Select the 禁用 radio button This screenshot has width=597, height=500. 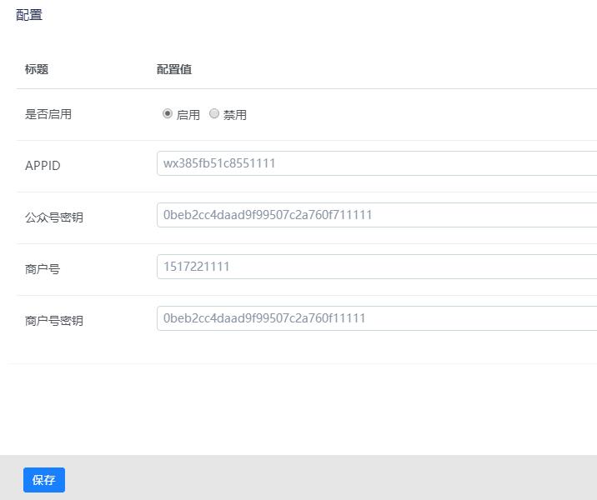click(x=214, y=114)
